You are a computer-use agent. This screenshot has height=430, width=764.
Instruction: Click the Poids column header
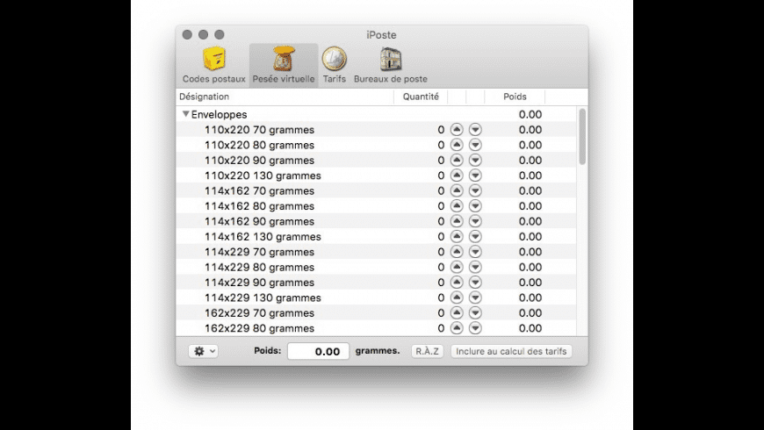coord(515,97)
